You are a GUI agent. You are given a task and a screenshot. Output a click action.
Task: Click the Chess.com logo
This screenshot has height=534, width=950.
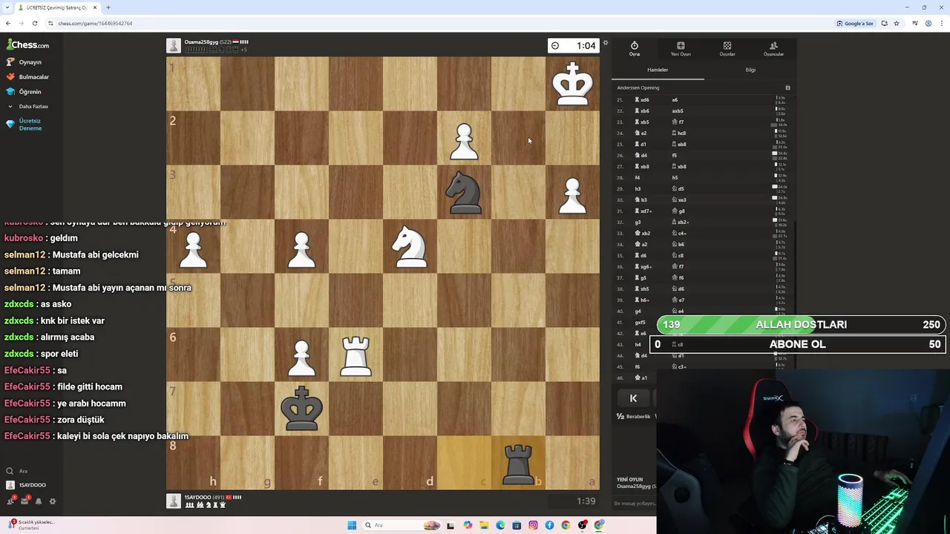[27, 44]
